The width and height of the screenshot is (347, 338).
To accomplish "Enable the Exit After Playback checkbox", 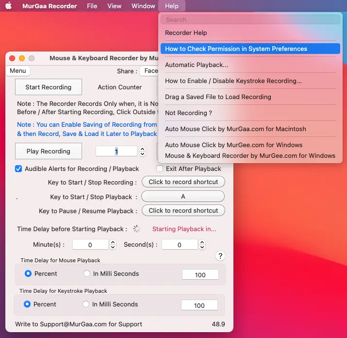I will 160,169.
